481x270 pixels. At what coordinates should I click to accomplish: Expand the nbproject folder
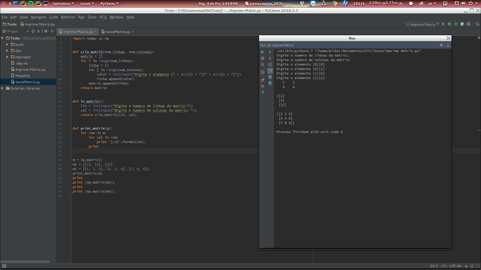coord(7,57)
